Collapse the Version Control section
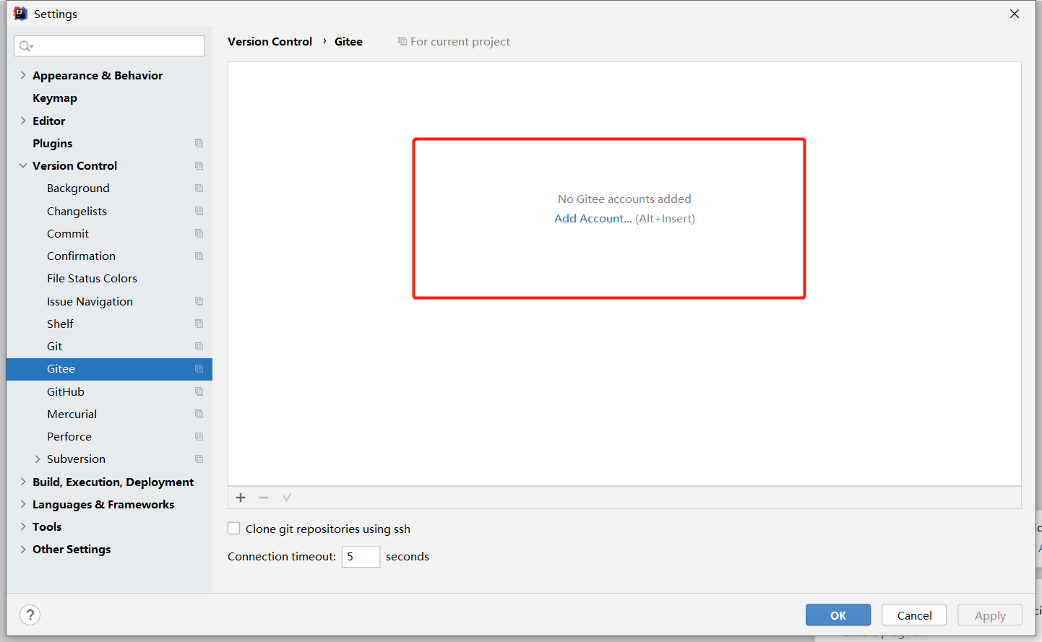 (x=23, y=165)
